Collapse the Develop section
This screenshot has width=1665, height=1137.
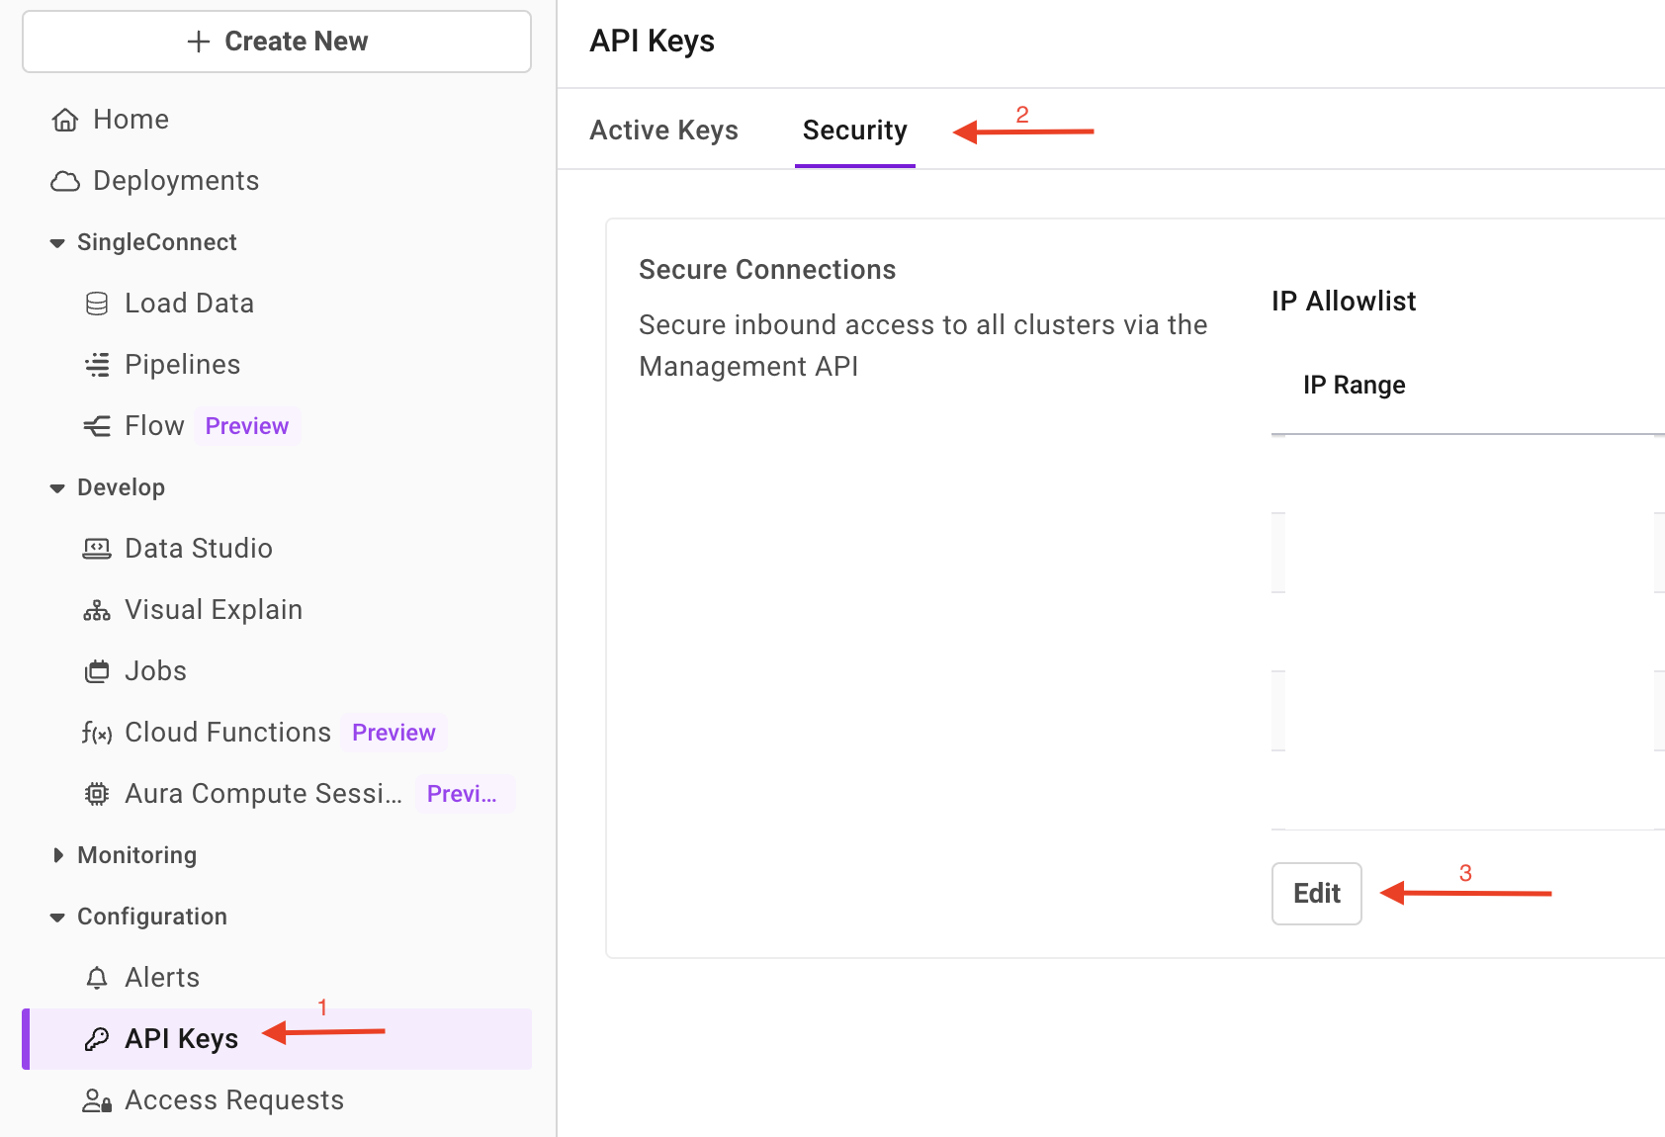(56, 486)
